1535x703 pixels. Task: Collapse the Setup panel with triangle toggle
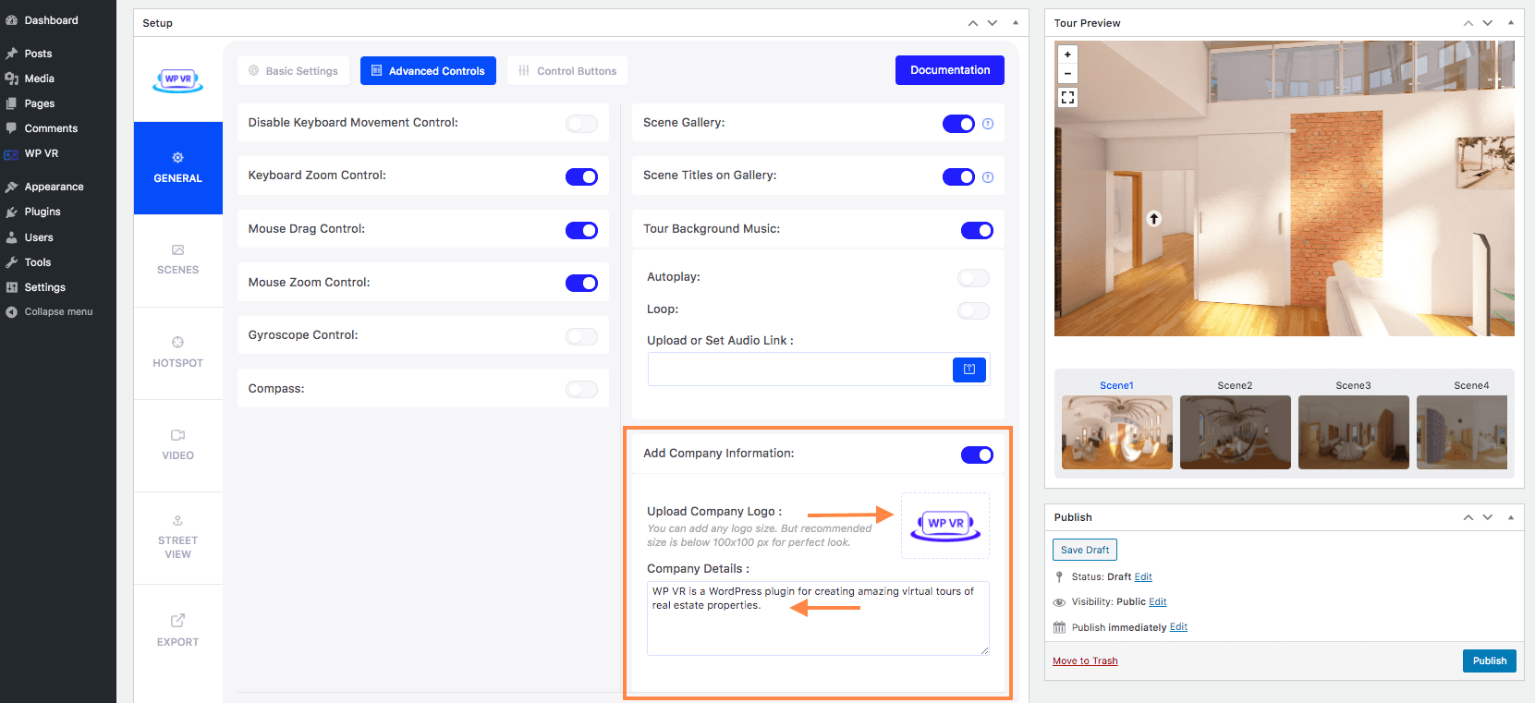coord(1015,23)
